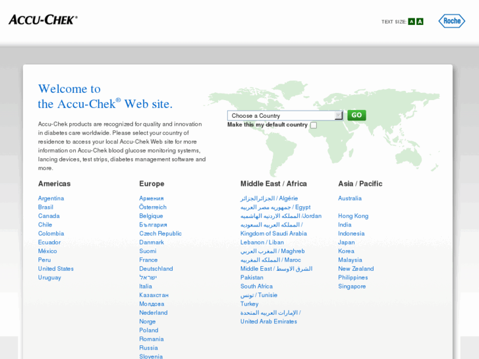
Task: Check Make this my default country
Action: point(314,125)
